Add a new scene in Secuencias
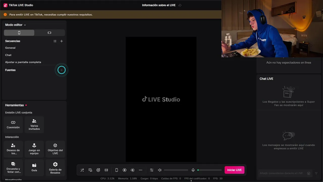The image size is (323, 182). [x=62, y=41]
